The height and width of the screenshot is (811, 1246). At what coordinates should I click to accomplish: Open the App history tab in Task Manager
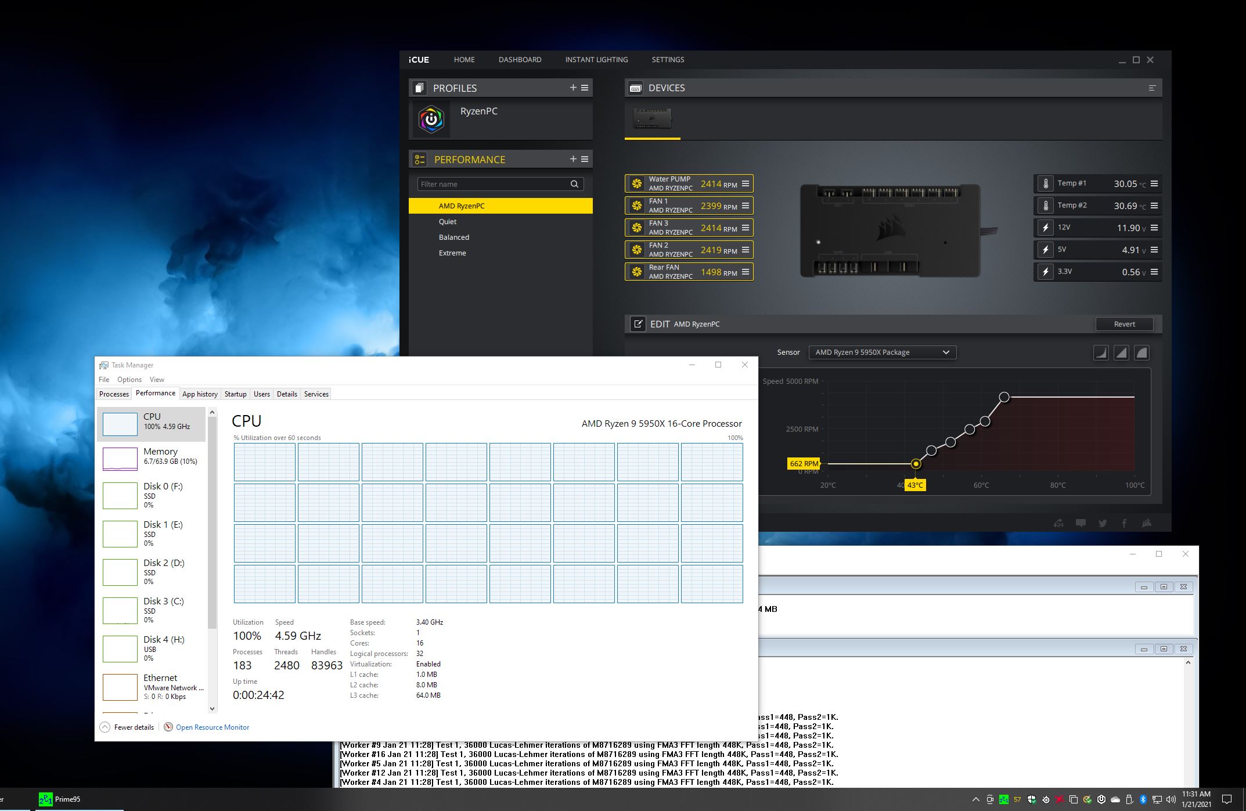pos(199,394)
